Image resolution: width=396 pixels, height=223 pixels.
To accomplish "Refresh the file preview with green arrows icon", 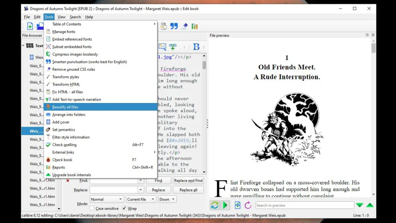I will 215,205.
